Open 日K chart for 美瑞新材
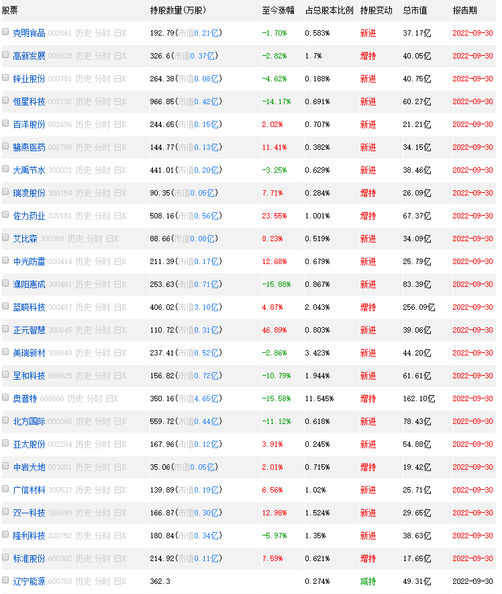Screen dimensions: 502x594 [x=120, y=353]
